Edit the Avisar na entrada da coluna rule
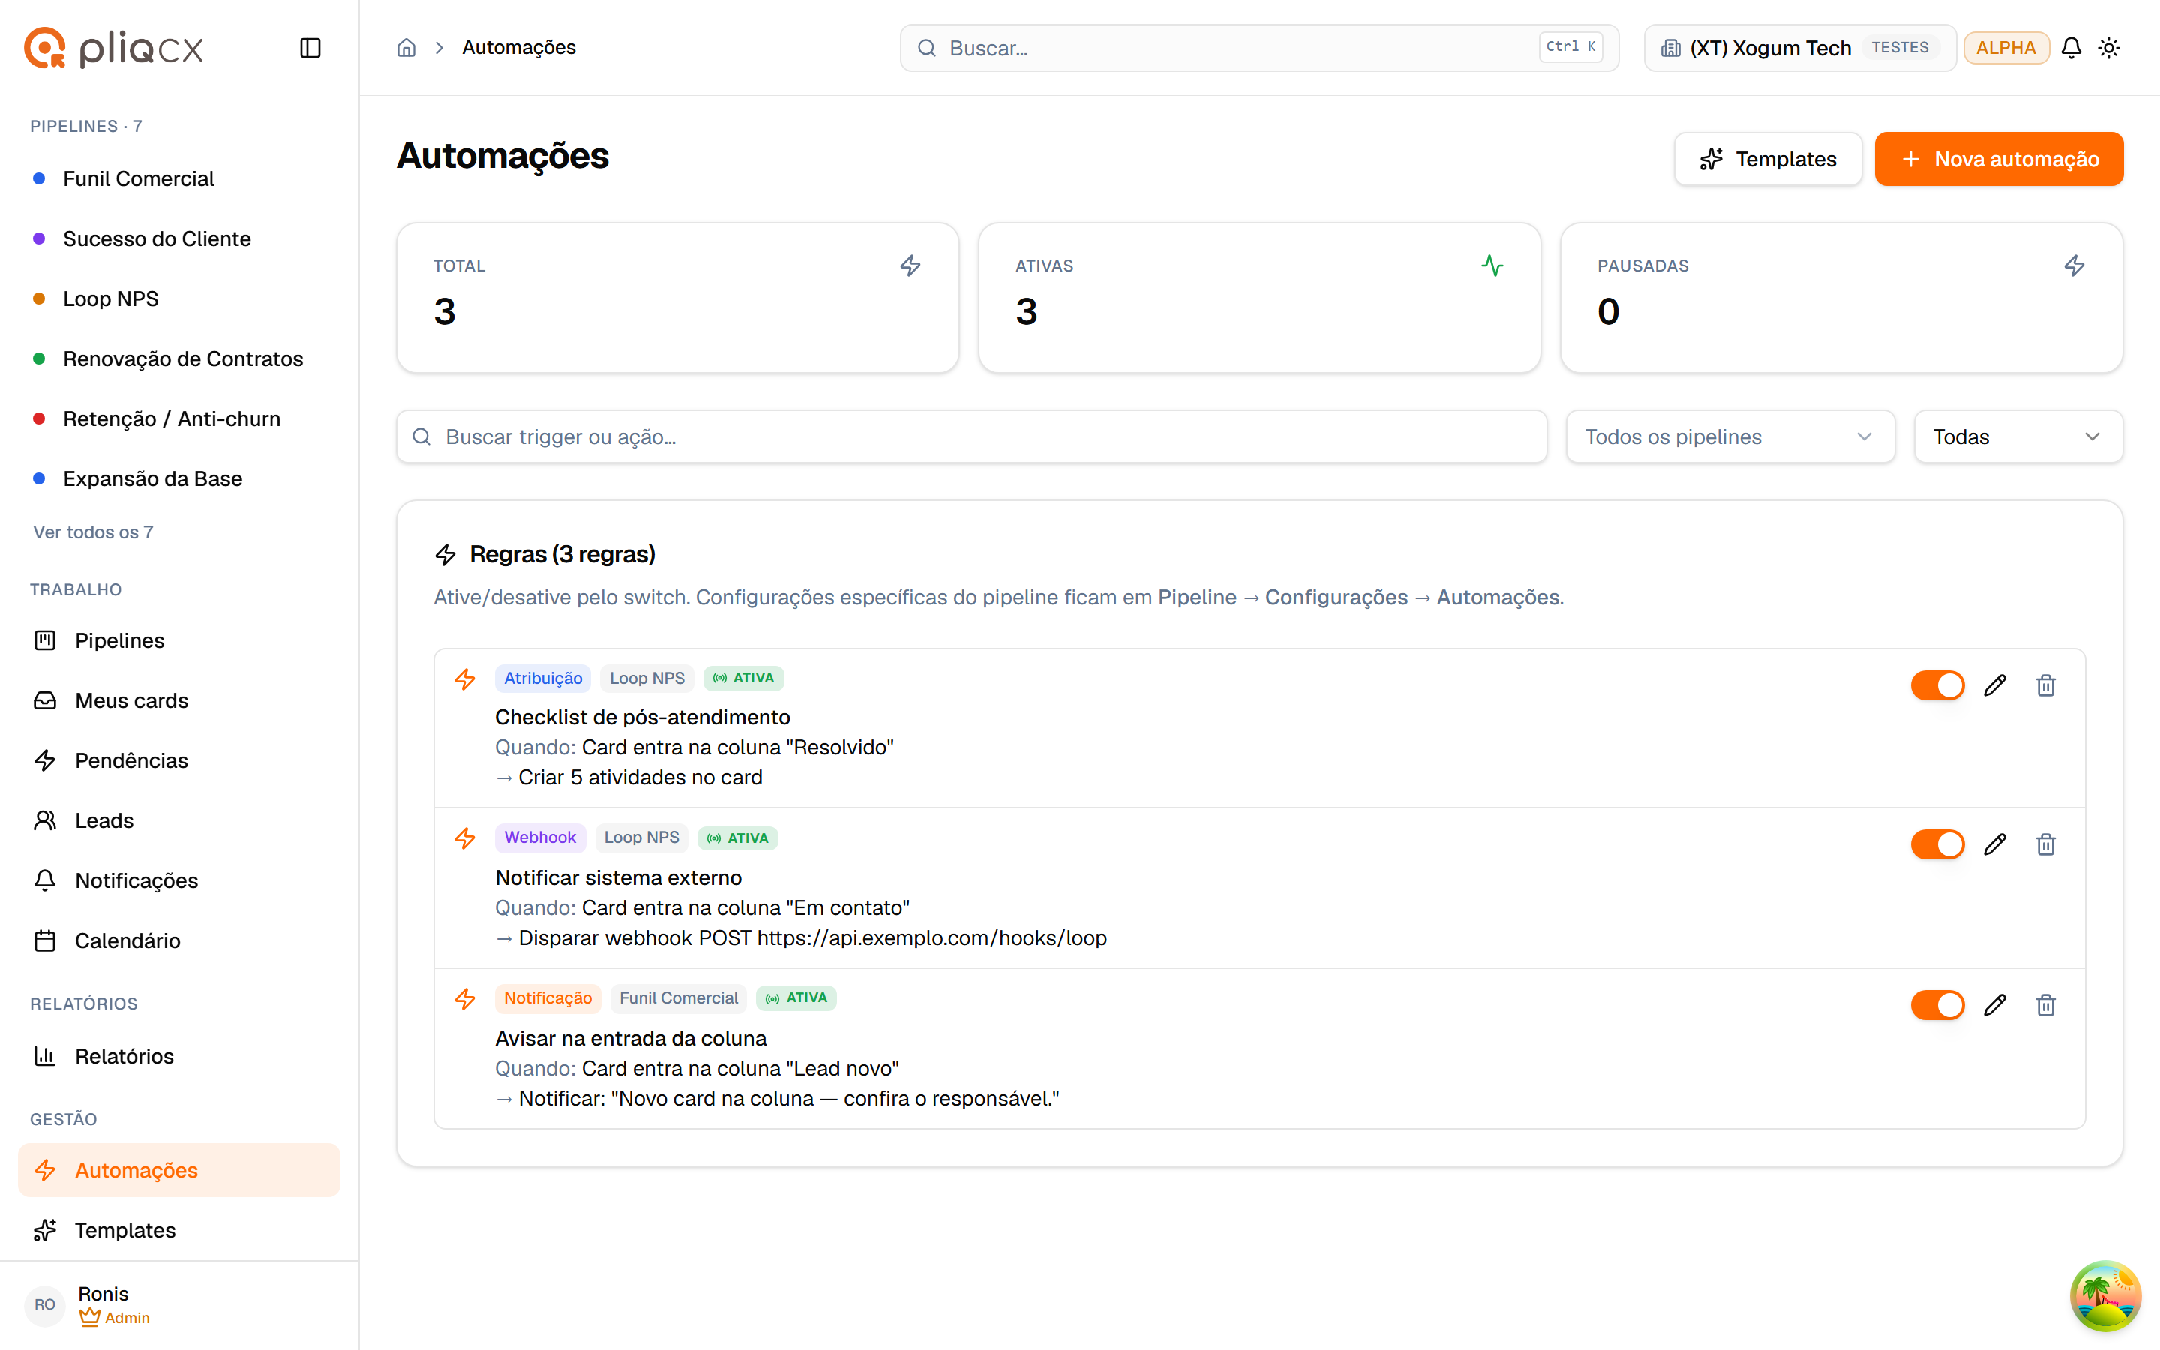This screenshot has height=1350, width=2160. pos(1995,1005)
